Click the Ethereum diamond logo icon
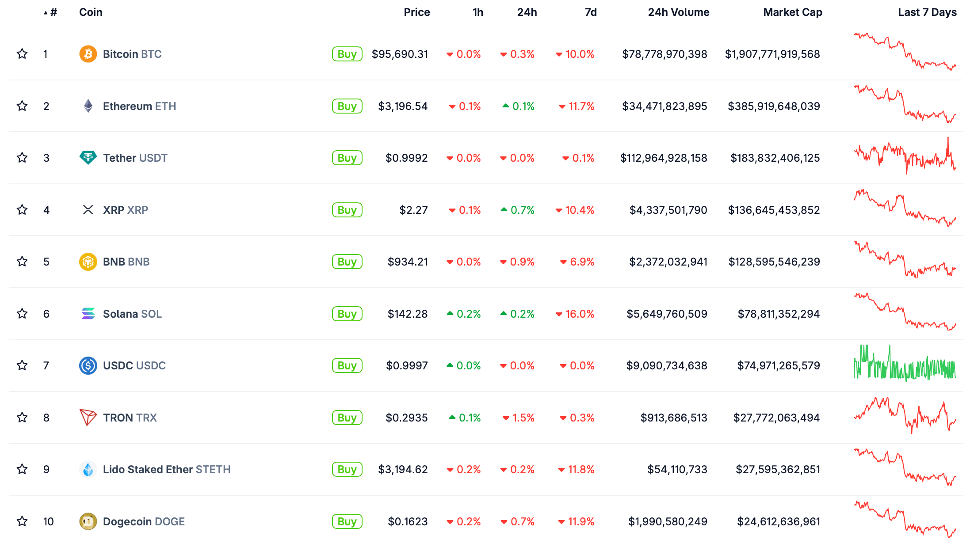 (88, 106)
